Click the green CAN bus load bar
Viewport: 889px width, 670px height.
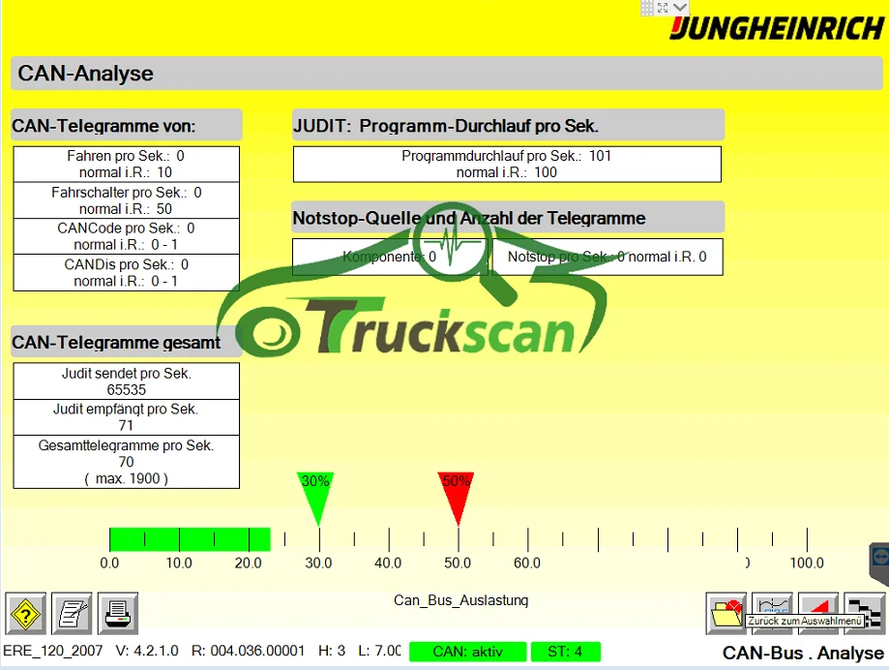190,539
